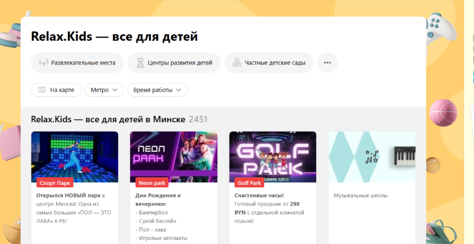This screenshot has width=474, height=244.
Task: Click the red Golf Park label
Action: [x=249, y=183]
